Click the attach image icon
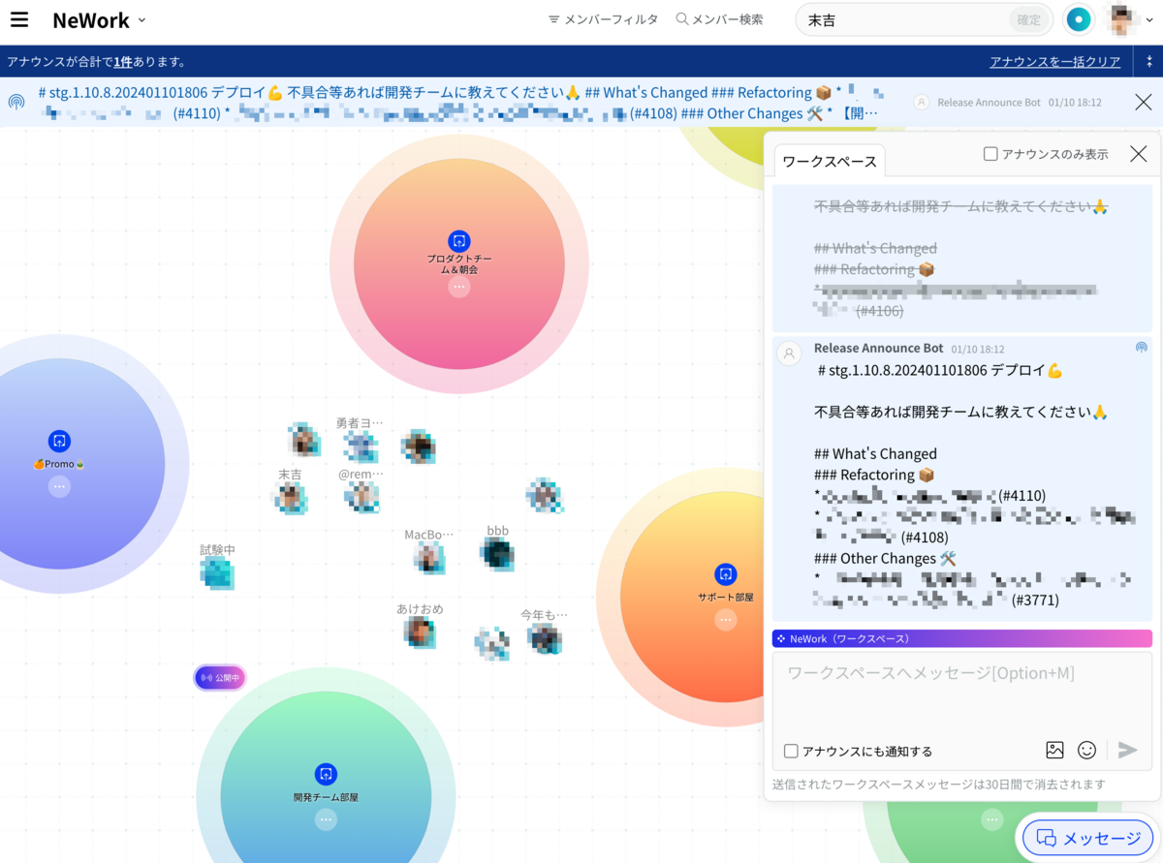This screenshot has width=1163, height=863. (x=1055, y=750)
